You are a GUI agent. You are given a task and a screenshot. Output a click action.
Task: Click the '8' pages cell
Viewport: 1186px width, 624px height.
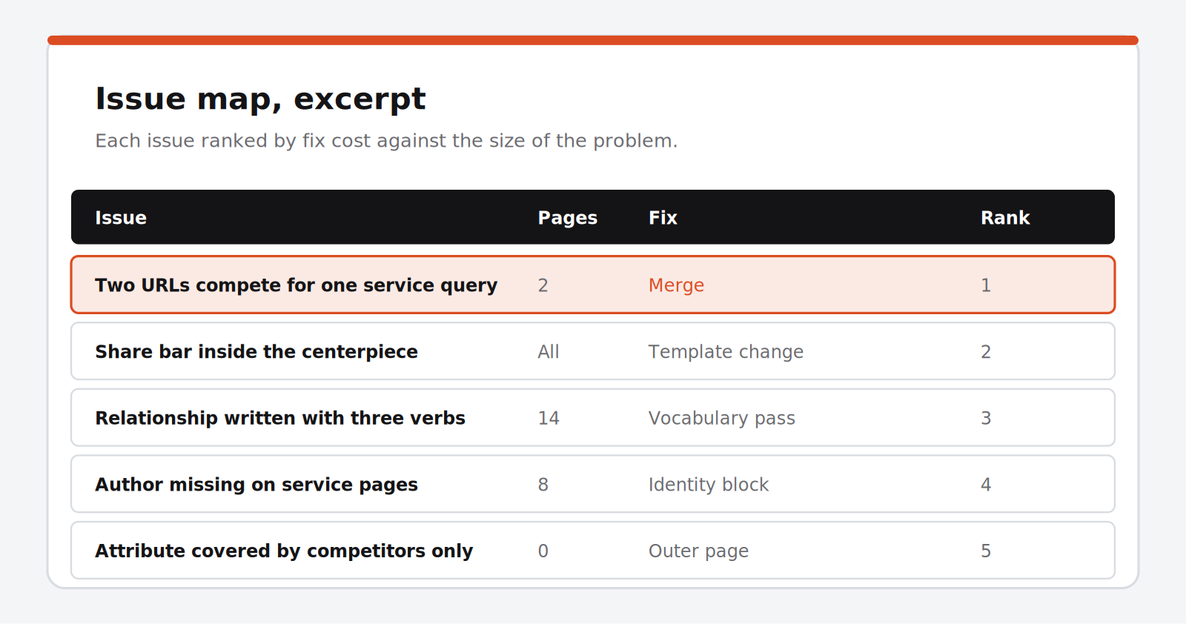click(543, 485)
